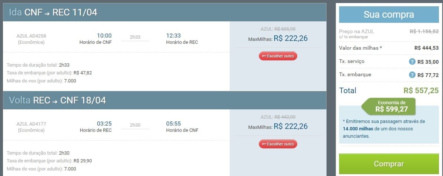The width and height of the screenshot is (443, 176).
Task: Click flight code AZUL AD4258
Action: (31, 36)
